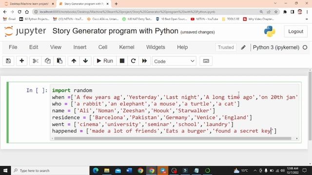
Task: Open Microsoft Edge from the taskbar
Action: [96, 171]
